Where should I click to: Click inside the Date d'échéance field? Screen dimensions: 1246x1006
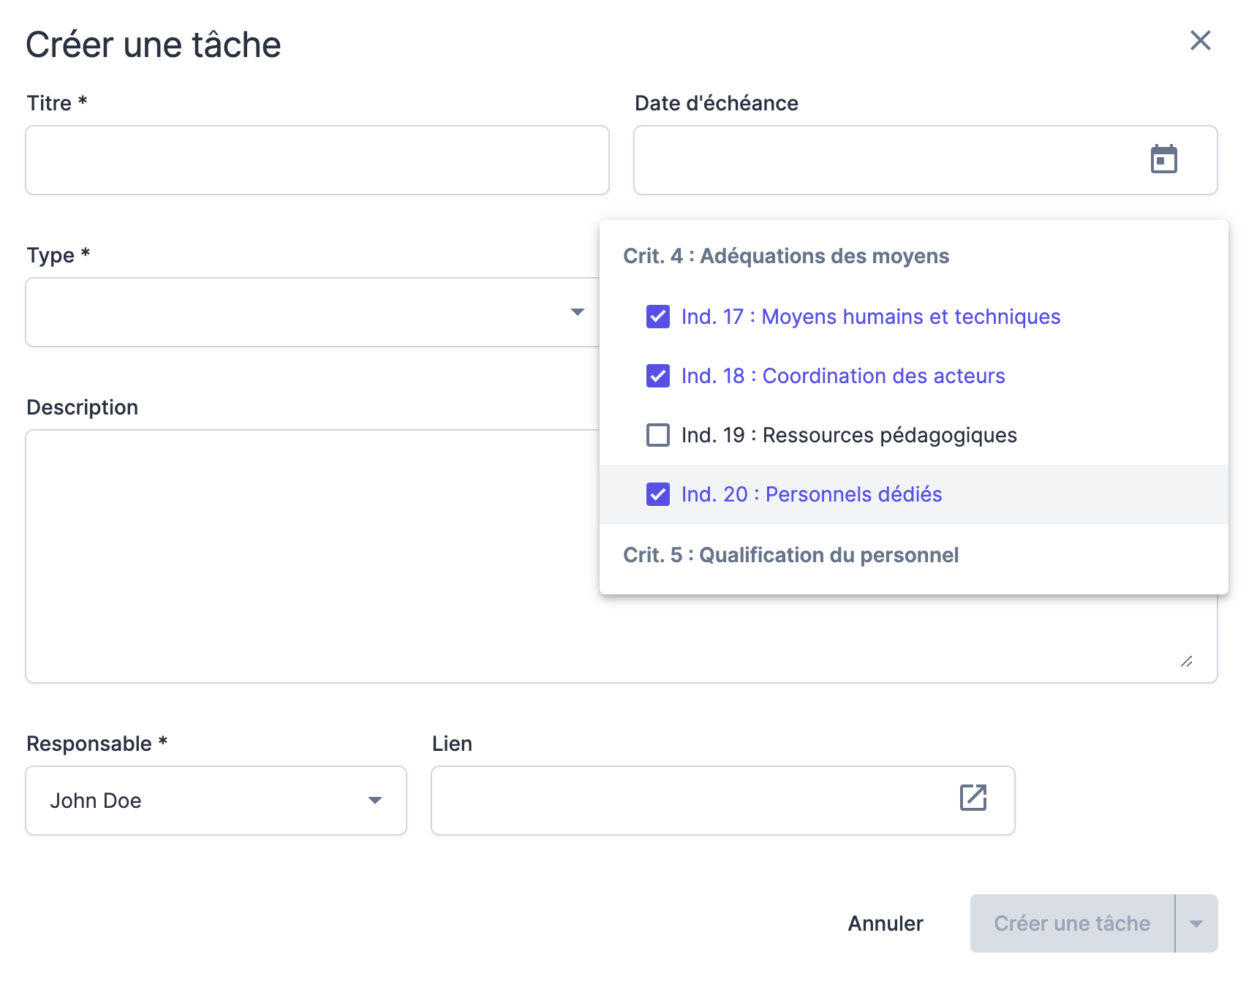[x=885, y=160]
